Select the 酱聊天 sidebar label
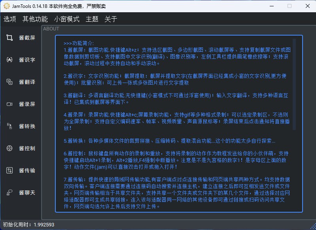 [27, 193]
